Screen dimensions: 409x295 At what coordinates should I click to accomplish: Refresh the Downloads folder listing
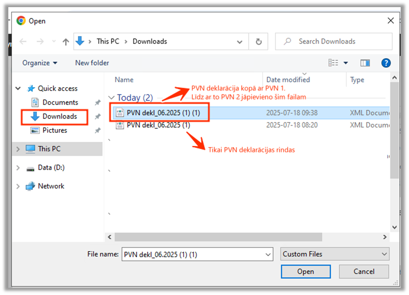tap(259, 42)
